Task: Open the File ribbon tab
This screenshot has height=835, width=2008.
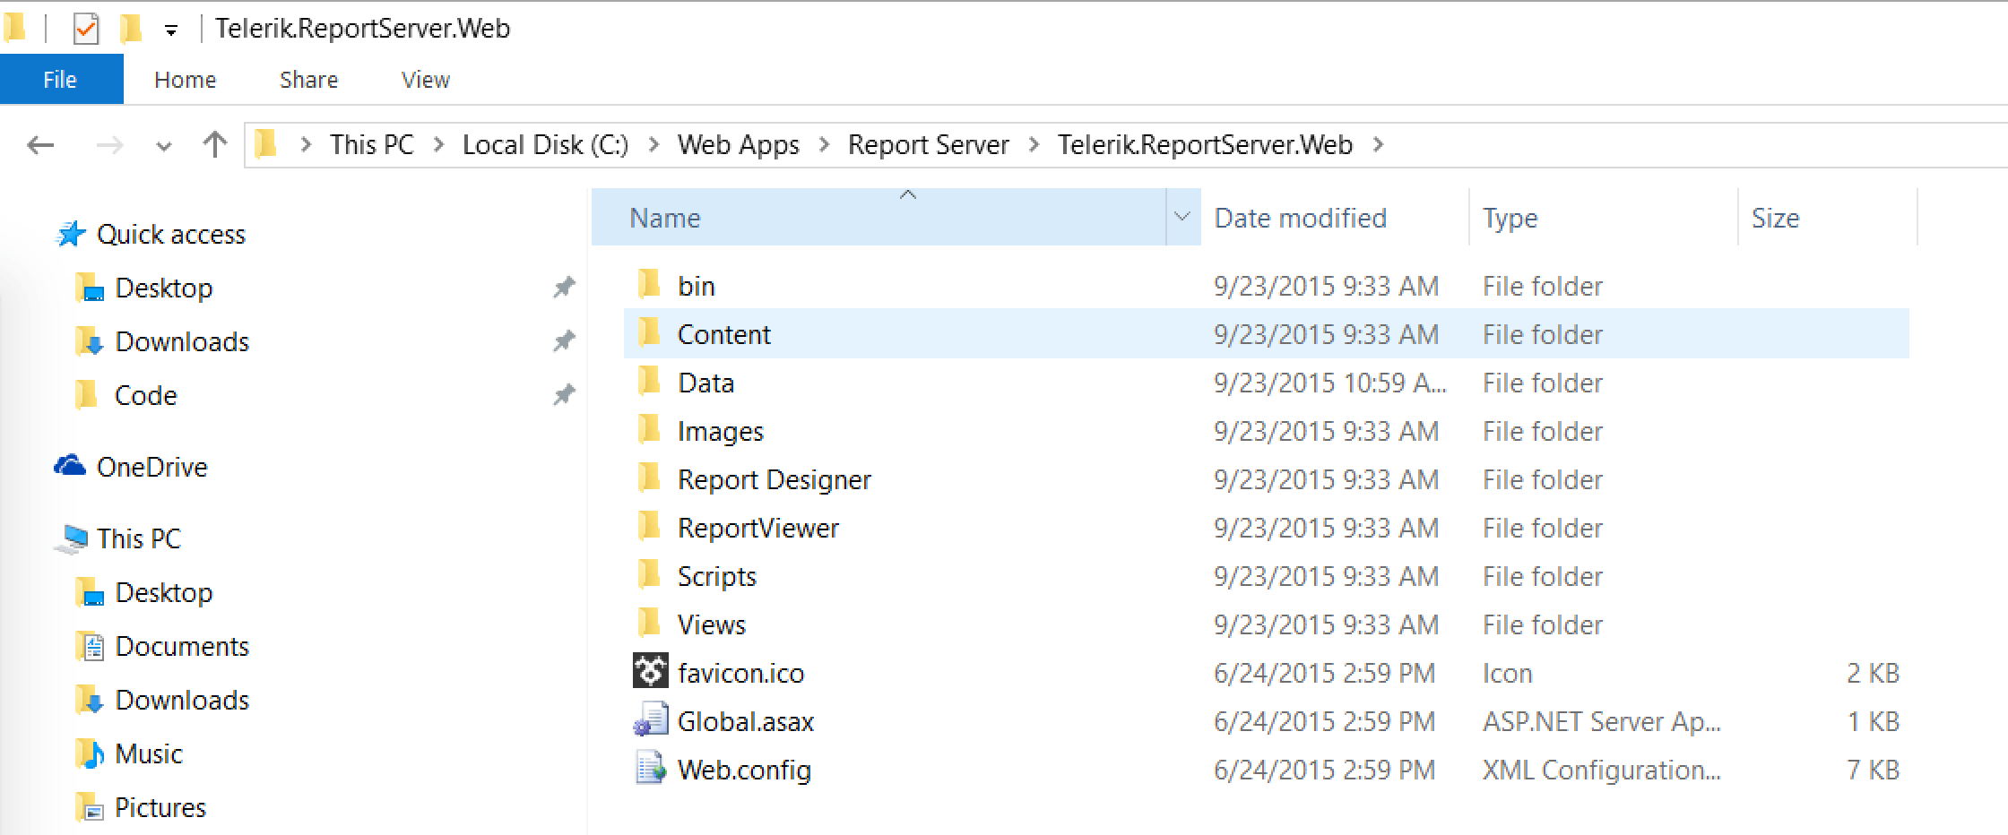Action: (x=61, y=80)
